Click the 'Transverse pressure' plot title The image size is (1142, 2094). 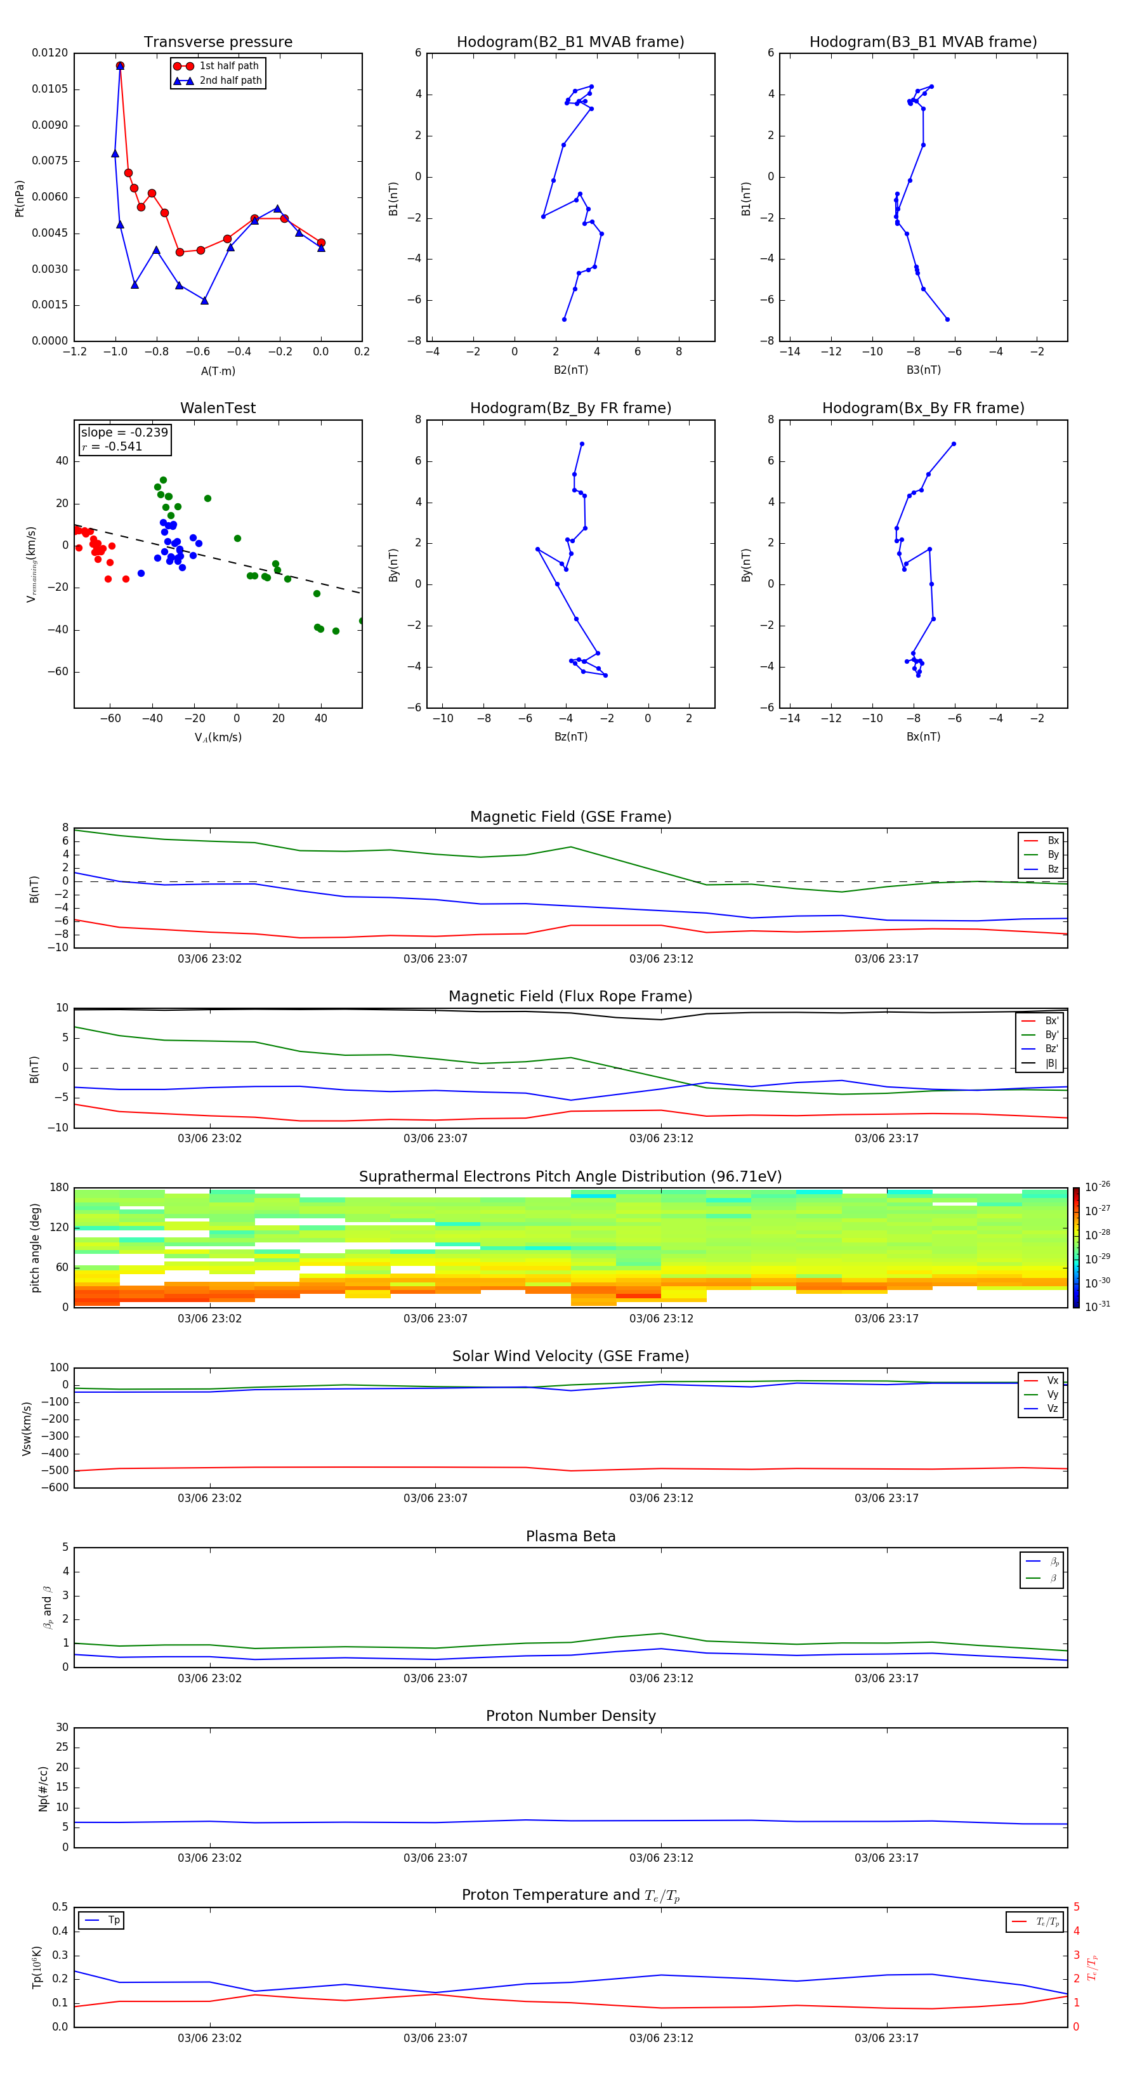(x=218, y=43)
